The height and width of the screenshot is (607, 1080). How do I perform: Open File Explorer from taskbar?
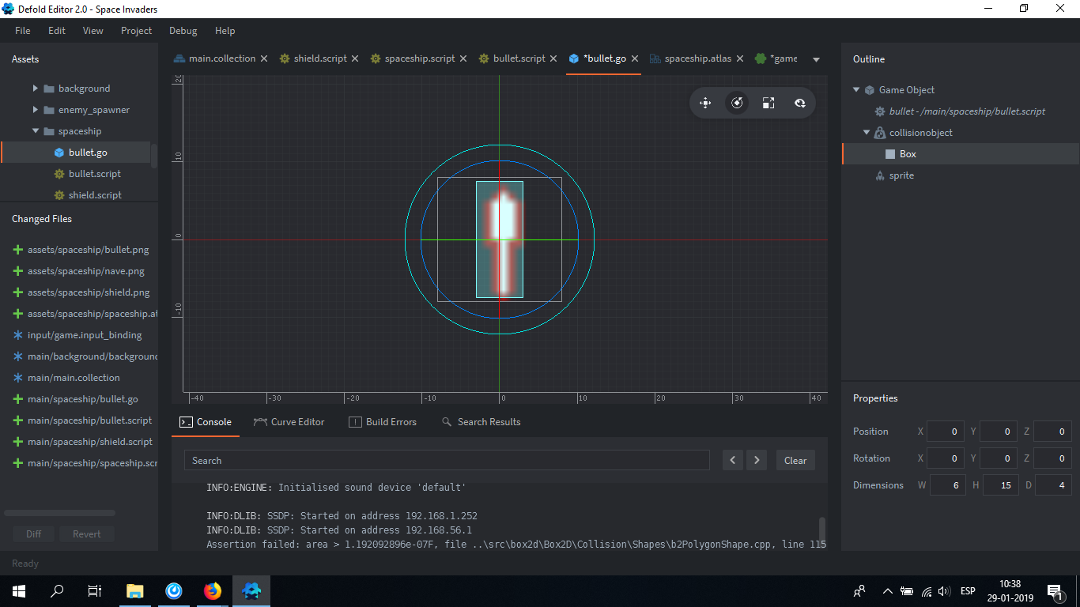135,590
